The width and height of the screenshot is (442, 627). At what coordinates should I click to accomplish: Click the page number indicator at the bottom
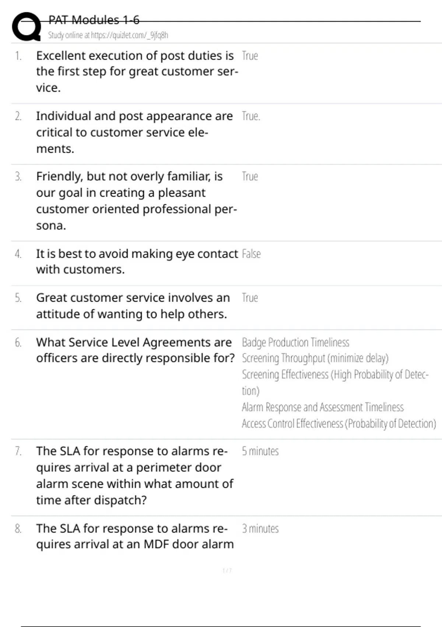[x=227, y=571]
